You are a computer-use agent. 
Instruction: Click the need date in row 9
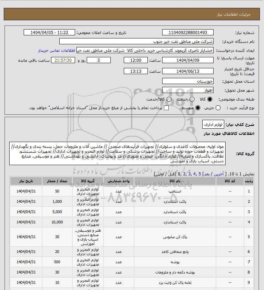click(x=26, y=282)
